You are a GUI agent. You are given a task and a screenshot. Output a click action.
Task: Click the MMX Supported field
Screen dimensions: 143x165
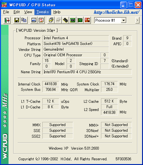pyautogui.click(x=57, y=125)
